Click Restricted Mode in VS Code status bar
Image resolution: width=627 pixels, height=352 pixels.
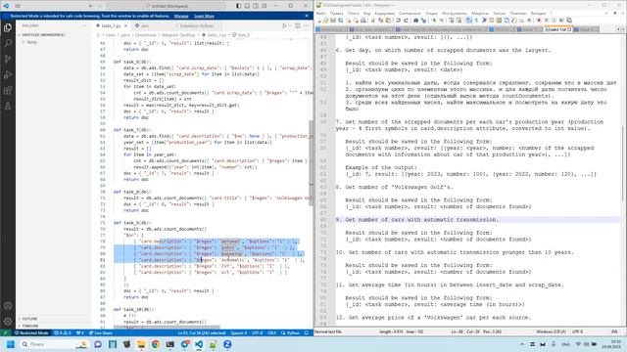31,332
